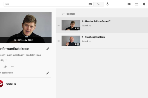Open the Katolsk no channel name in sidebar

coord(11,84)
